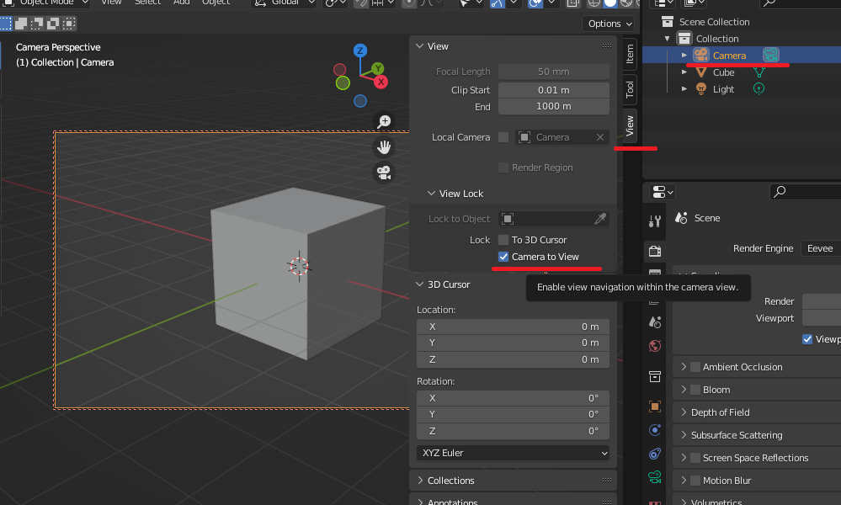
Task: Switch to the Tool sidebar tab
Action: (x=630, y=89)
